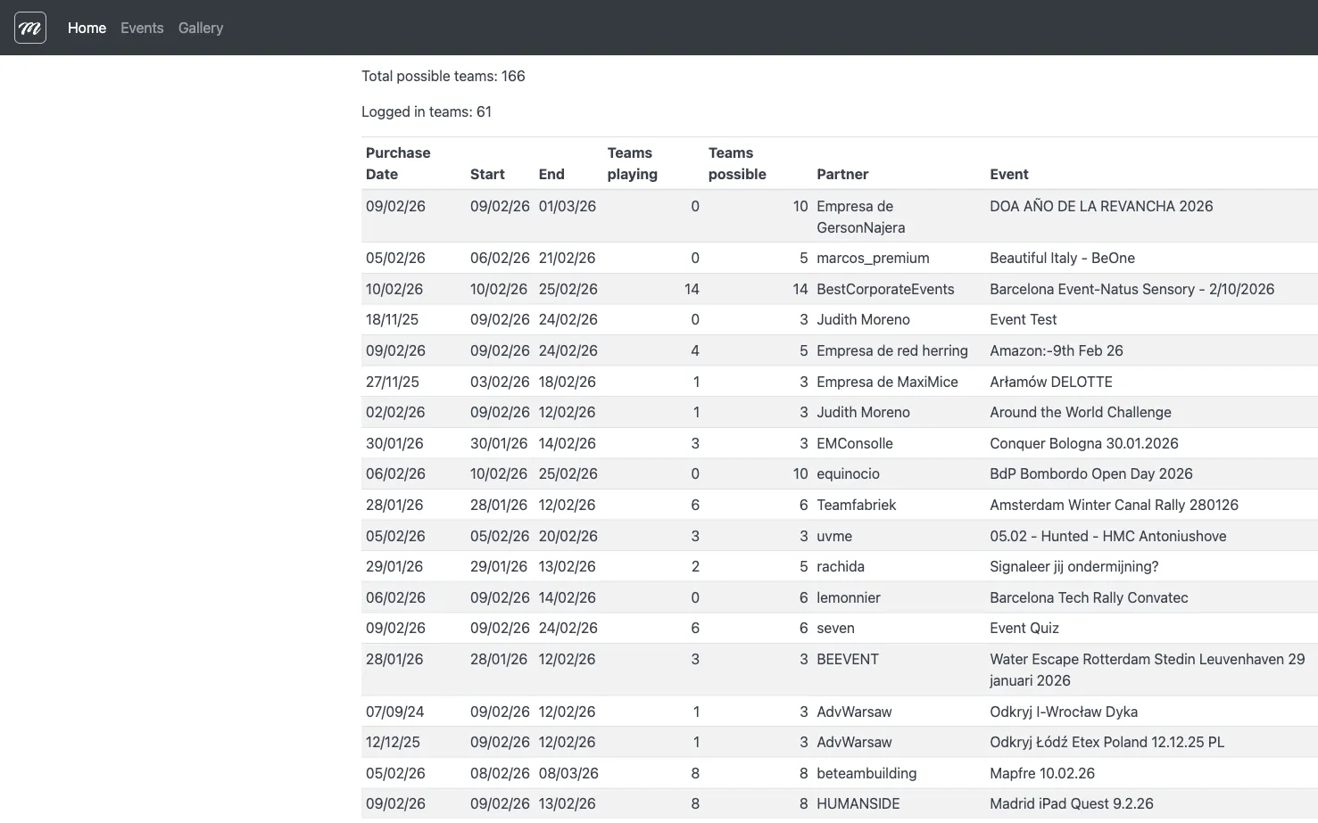Open the Events page
The image size is (1318, 823).
(x=142, y=28)
